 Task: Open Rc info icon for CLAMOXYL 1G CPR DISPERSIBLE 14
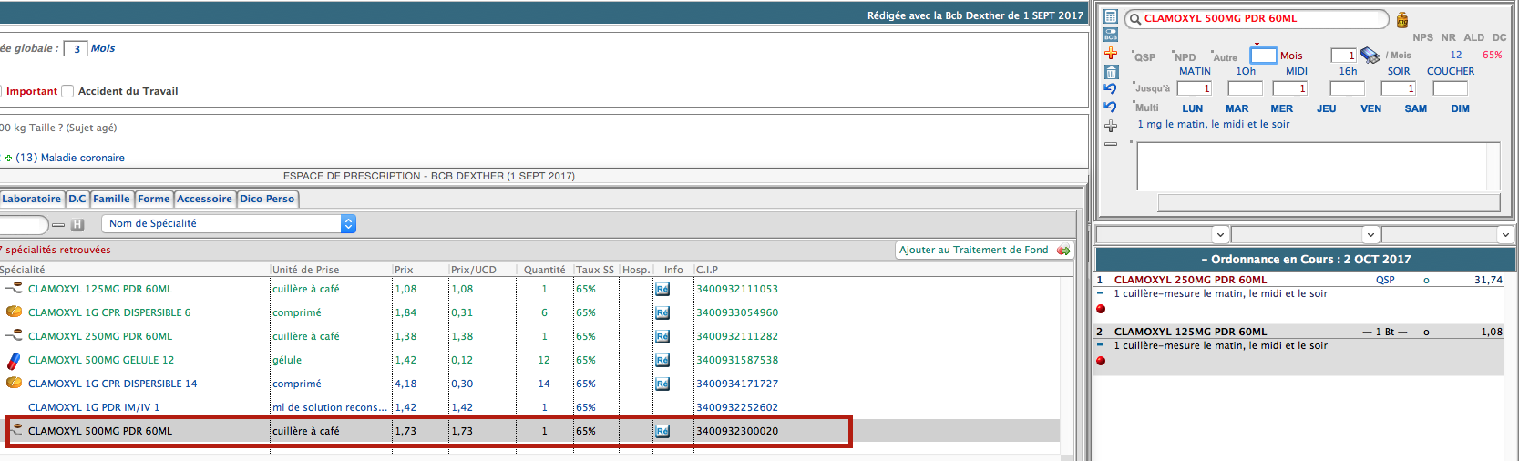[x=662, y=384]
